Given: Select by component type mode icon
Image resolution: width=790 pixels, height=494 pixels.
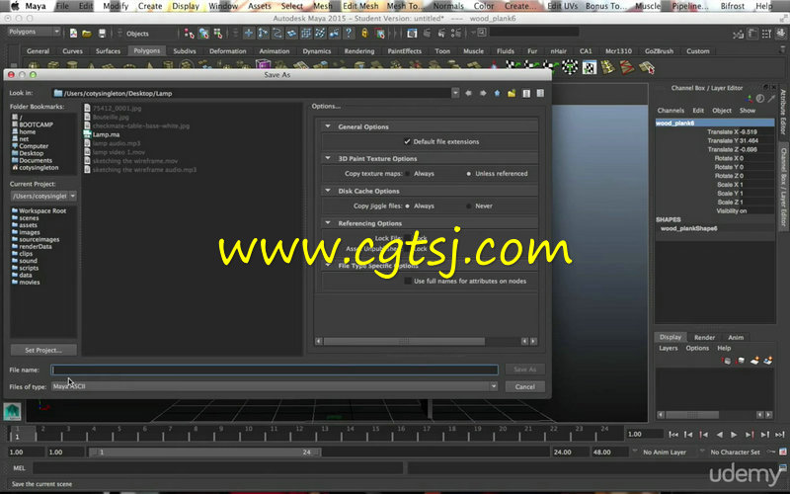Looking at the screenshot, I should tap(218, 34).
